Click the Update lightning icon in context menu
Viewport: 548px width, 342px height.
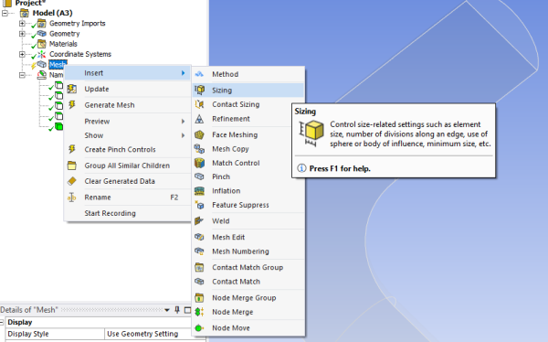click(72, 89)
